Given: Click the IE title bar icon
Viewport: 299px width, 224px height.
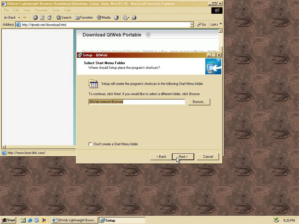Looking at the screenshot, I should click(x=4, y=3).
